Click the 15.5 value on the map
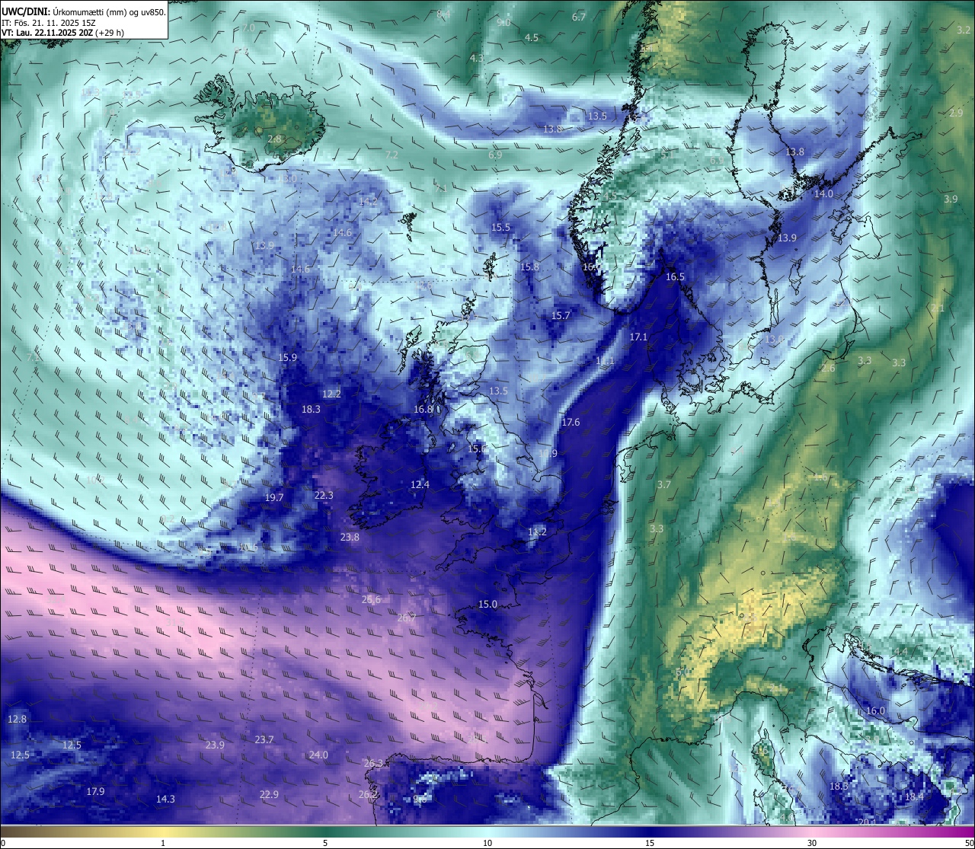 click(x=500, y=228)
